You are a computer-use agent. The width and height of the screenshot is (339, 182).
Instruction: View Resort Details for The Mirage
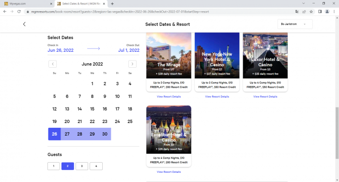169,97
